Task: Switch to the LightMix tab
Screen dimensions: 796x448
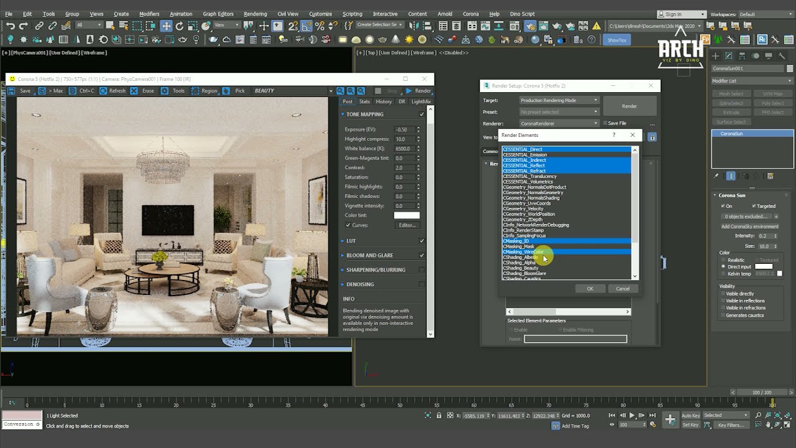Action: coord(421,101)
